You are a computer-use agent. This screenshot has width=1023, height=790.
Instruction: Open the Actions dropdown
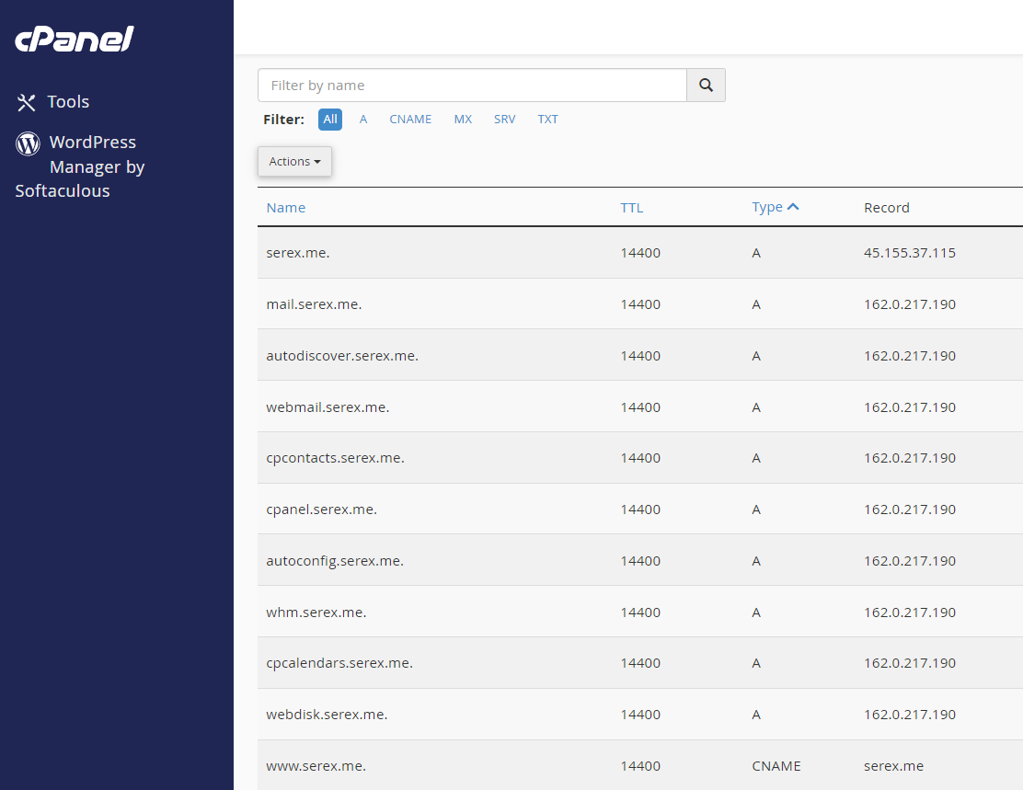295,161
